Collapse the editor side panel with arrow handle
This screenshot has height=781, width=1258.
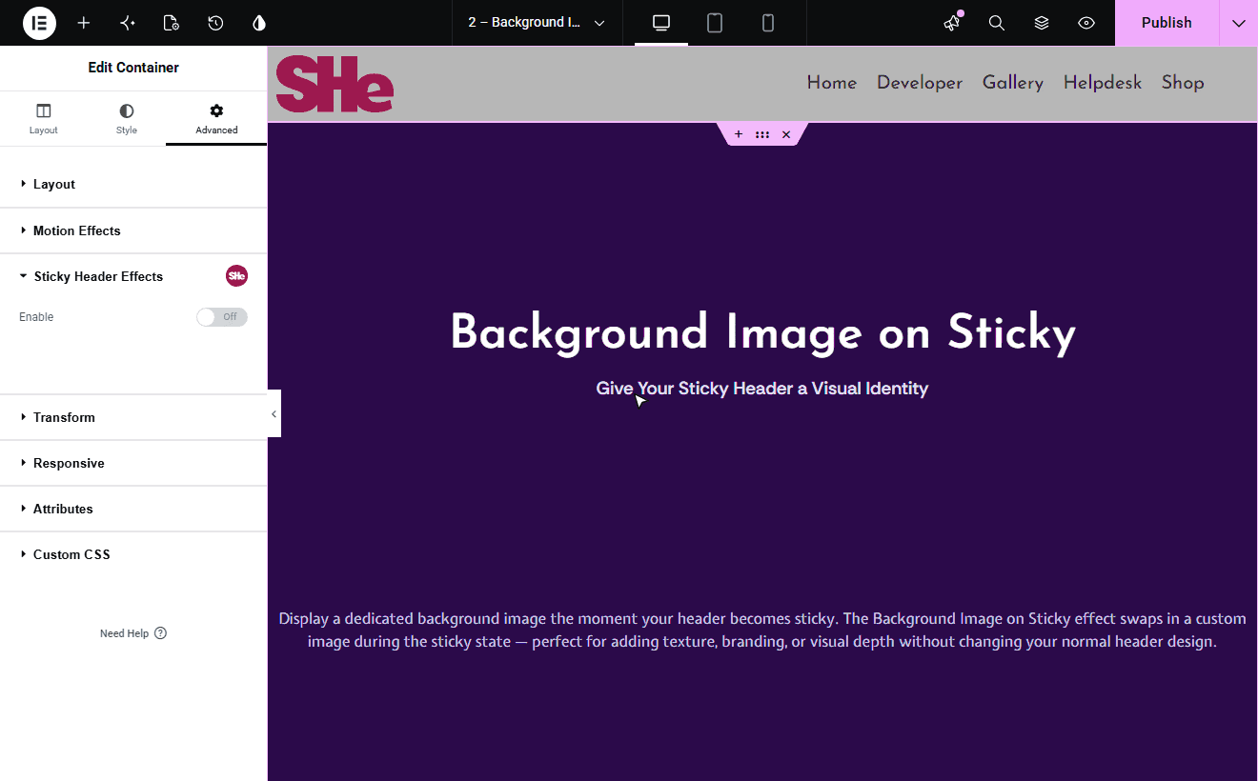click(x=274, y=413)
